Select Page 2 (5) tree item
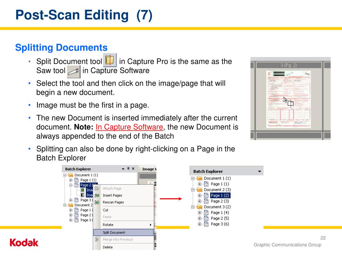This screenshot has height=256, width=342. [x=220, y=218]
